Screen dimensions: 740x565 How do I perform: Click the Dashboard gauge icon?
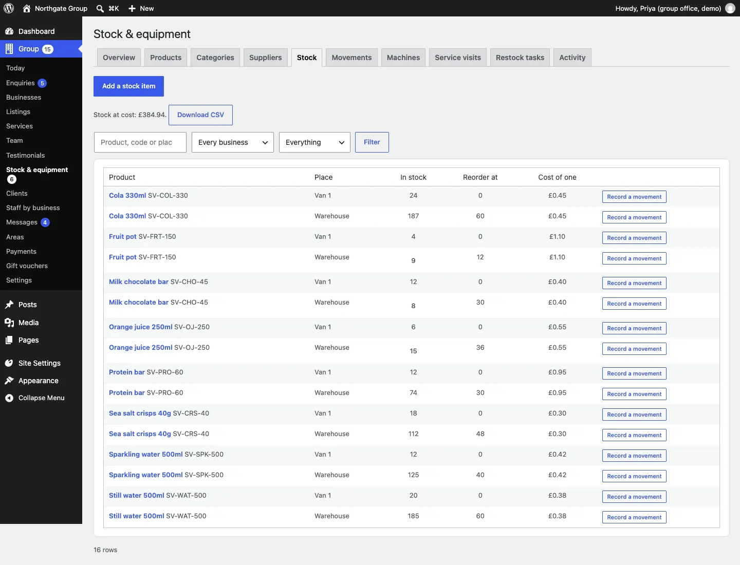pos(9,31)
